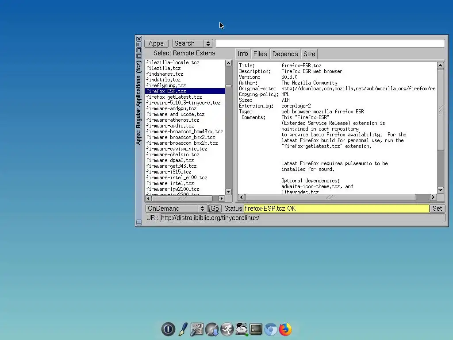Click the Apps: Regular Applications titlebar
453x340 pixels.
(x=138, y=103)
